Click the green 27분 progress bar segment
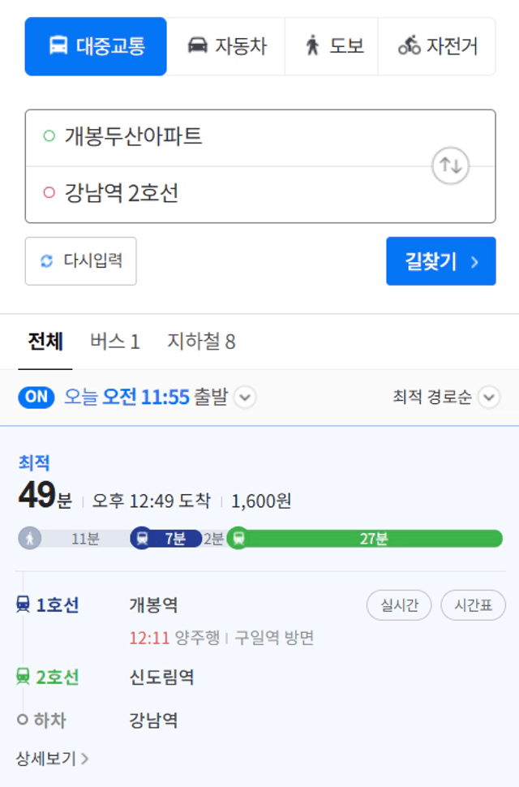 tap(371, 539)
